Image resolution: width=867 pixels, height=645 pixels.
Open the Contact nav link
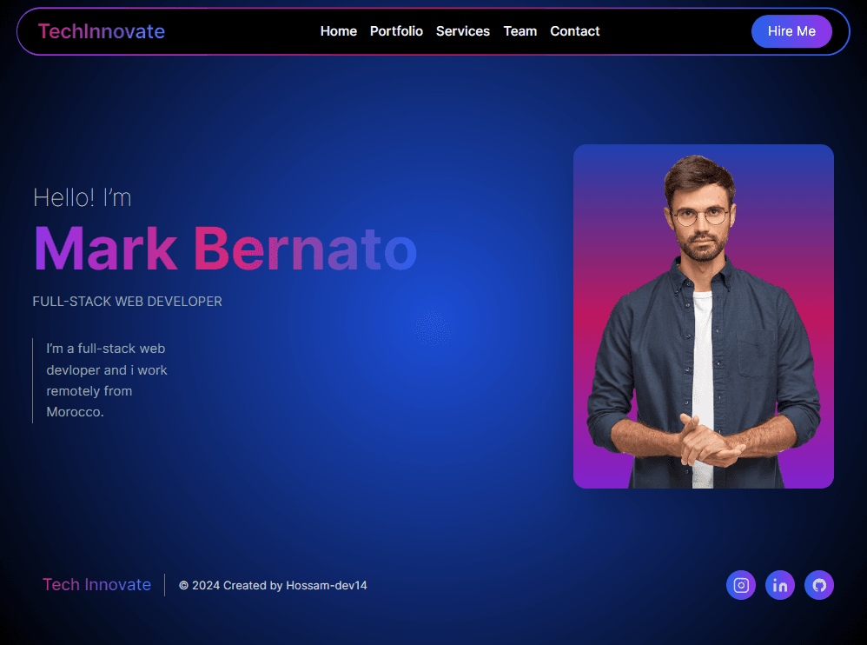pos(575,31)
